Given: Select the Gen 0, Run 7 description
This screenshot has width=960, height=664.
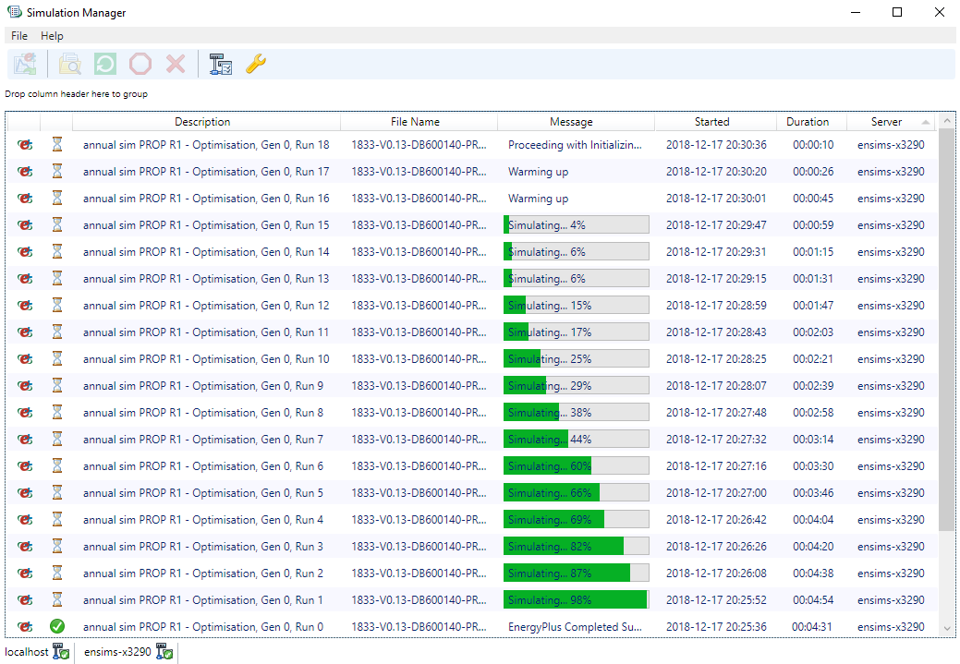Looking at the screenshot, I should 203,440.
